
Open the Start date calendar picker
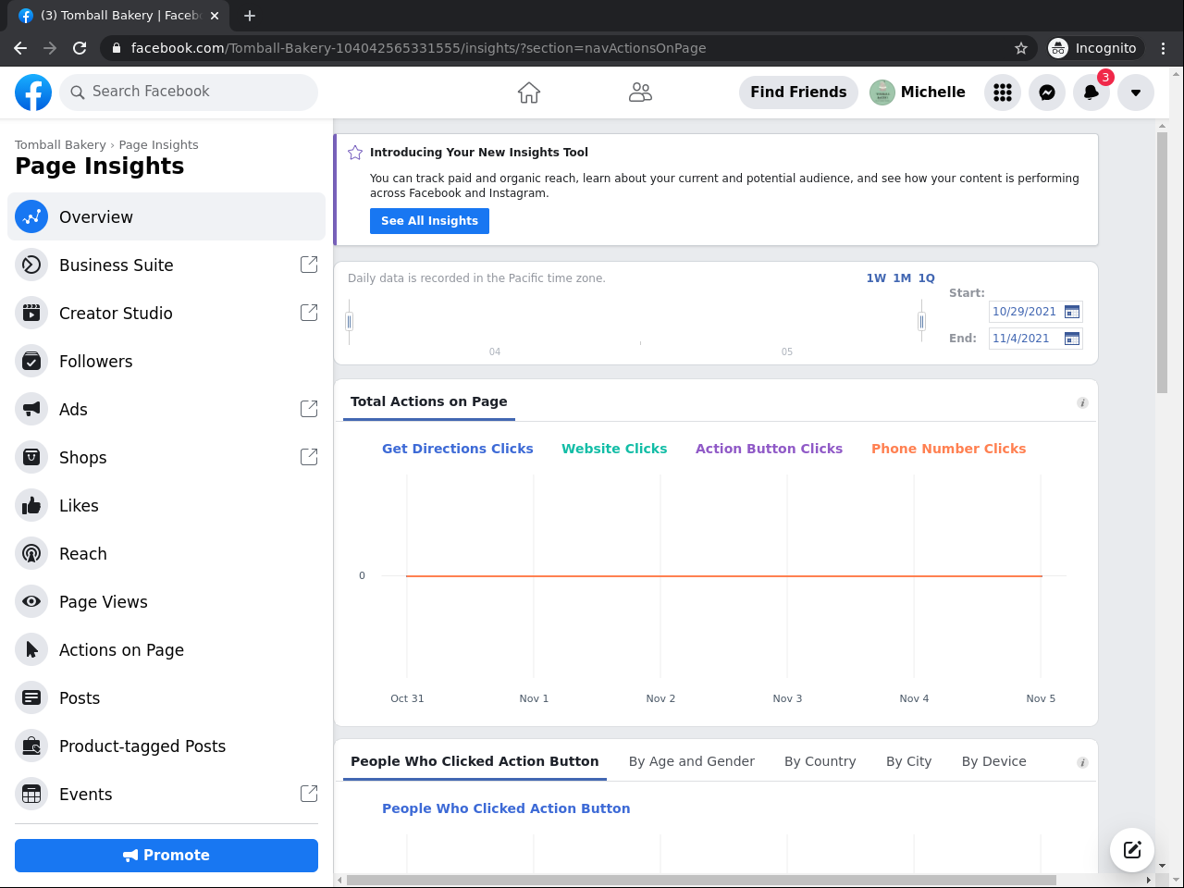point(1072,312)
